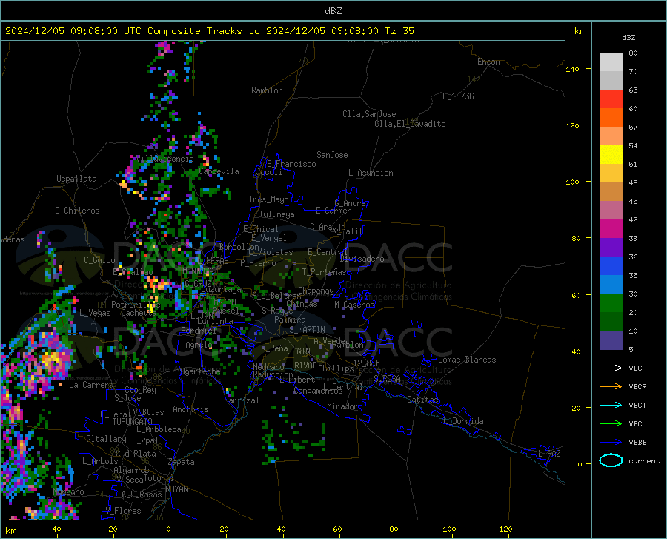
Task: Click the white VBCP arrow legend icon
Action: [x=611, y=368]
